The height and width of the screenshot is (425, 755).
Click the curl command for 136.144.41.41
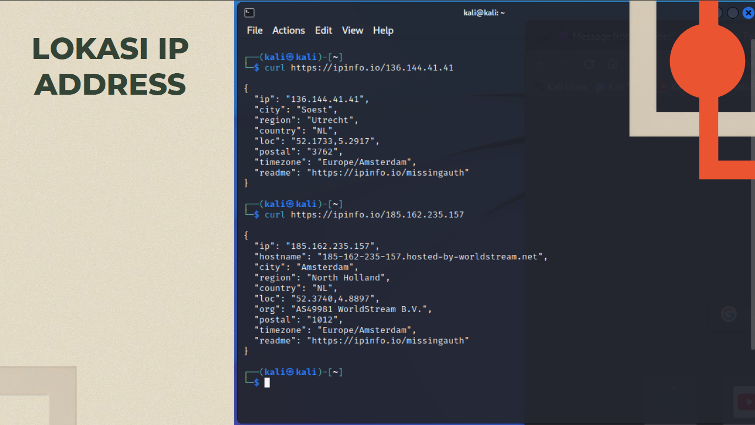pyautogui.click(x=359, y=68)
